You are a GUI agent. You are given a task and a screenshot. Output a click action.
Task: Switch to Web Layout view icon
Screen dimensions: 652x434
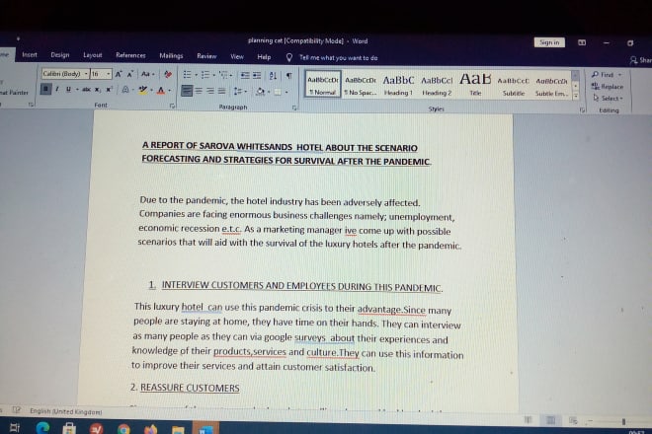(573, 421)
